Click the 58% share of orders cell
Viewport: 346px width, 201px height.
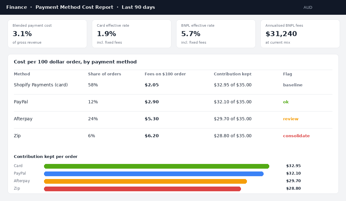(x=93, y=85)
